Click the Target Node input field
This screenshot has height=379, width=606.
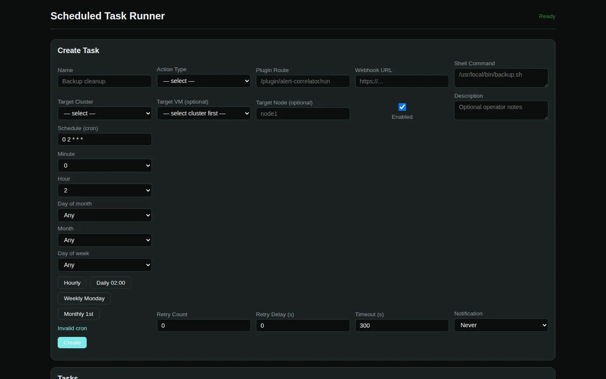[303, 114]
